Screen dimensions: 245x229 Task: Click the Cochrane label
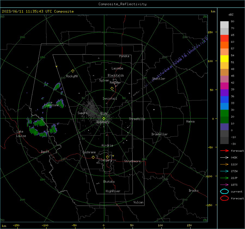(89, 152)
